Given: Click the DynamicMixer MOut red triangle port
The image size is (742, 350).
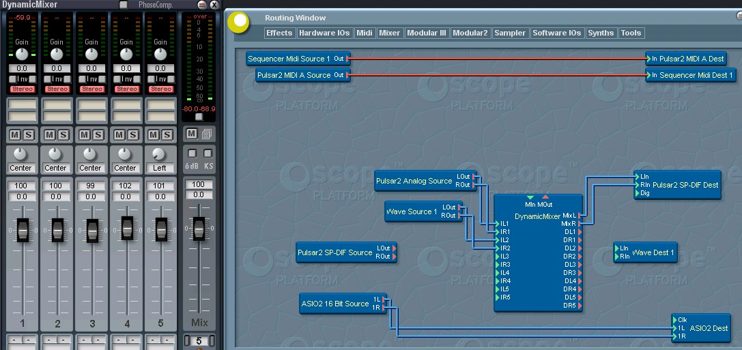Looking at the screenshot, I should tap(545, 196).
